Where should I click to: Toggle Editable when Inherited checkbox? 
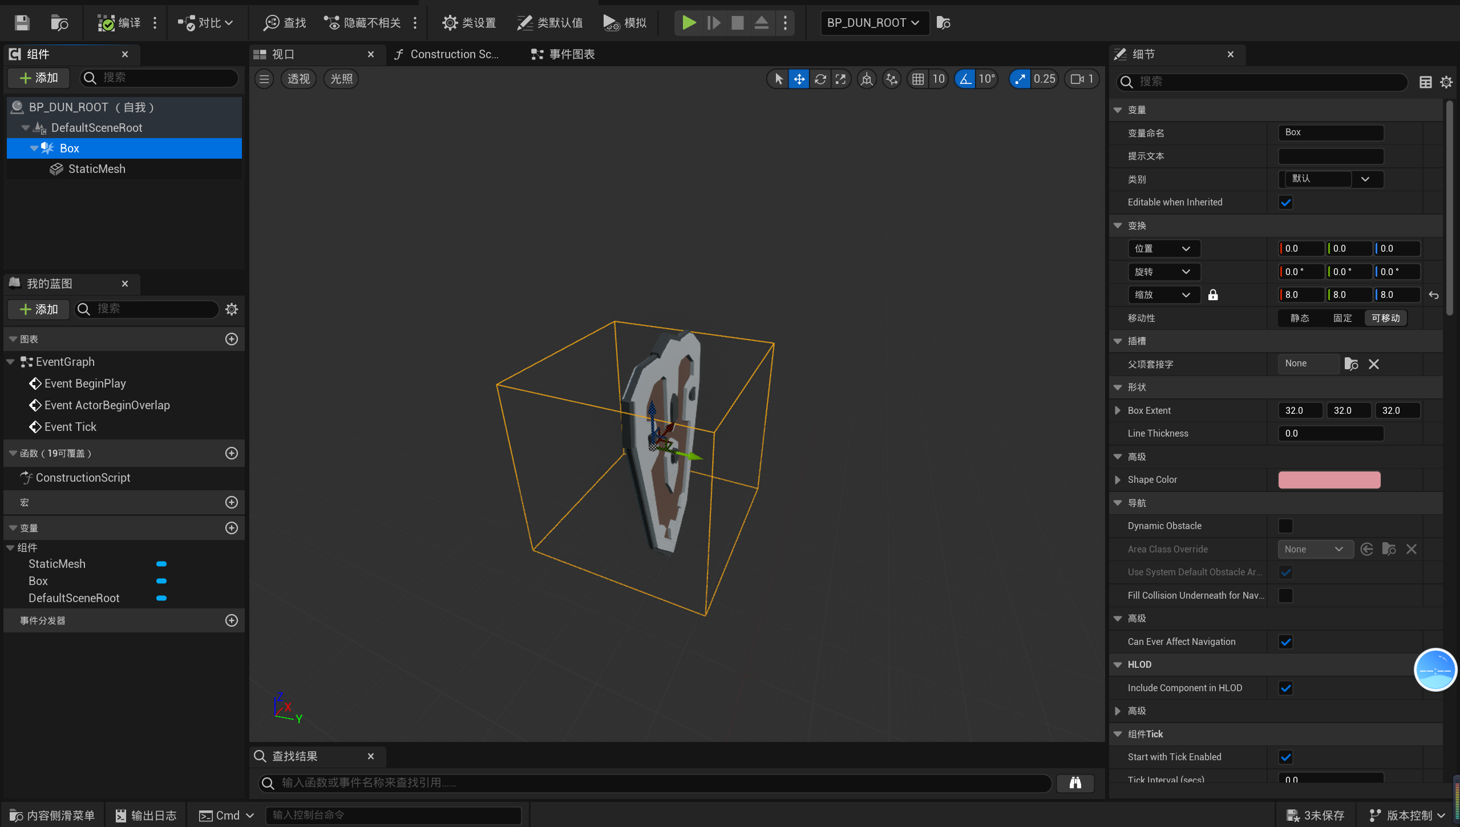click(1285, 203)
